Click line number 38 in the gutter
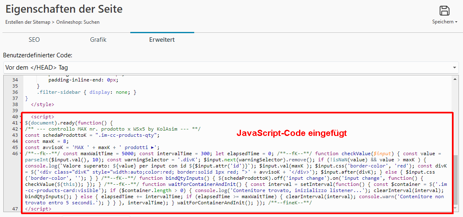Image resolution: width=463 pixels, height=217 pixels. tap(15, 104)
